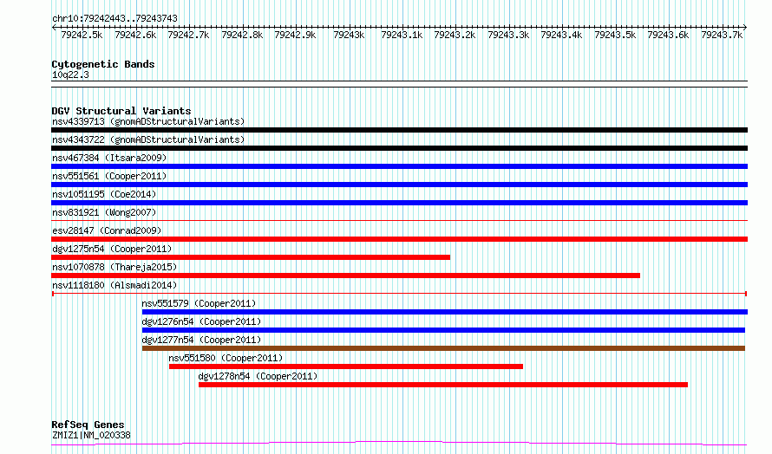The width and height of the screenshot is (772, 454).
Task: Select the red bar under dgv1275n54
Action: [x=251, y=257]
